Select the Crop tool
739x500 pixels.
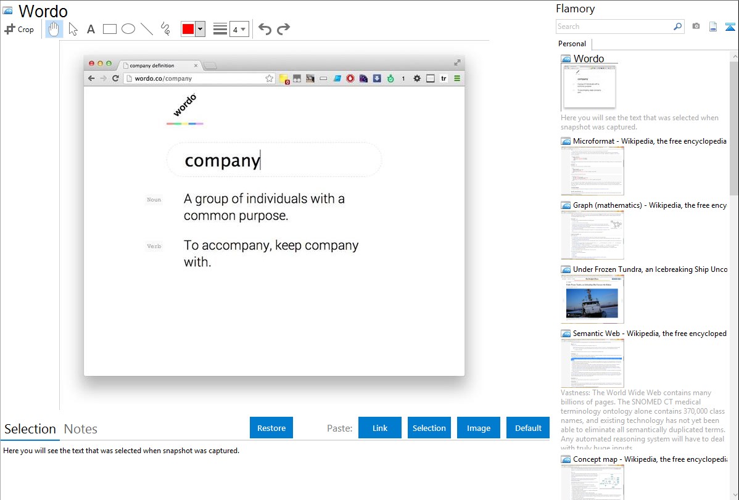click(19, 29)
